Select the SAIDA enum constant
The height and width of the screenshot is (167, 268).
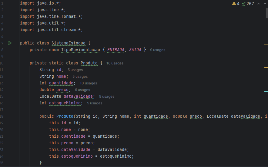(135, 50)
